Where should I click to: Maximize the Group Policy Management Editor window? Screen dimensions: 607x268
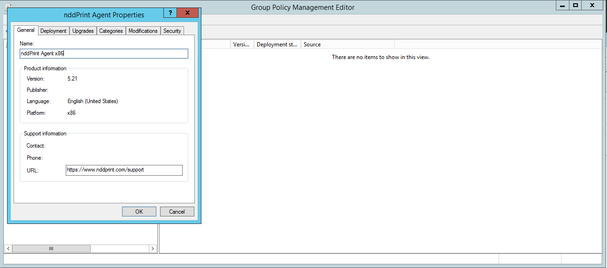click(x=575, y=5)
